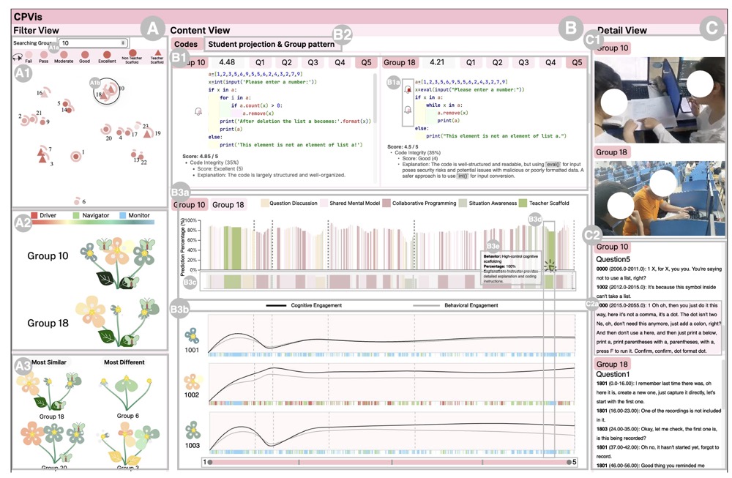
Task: Select the group 1 ringed point
Action: 75,157
